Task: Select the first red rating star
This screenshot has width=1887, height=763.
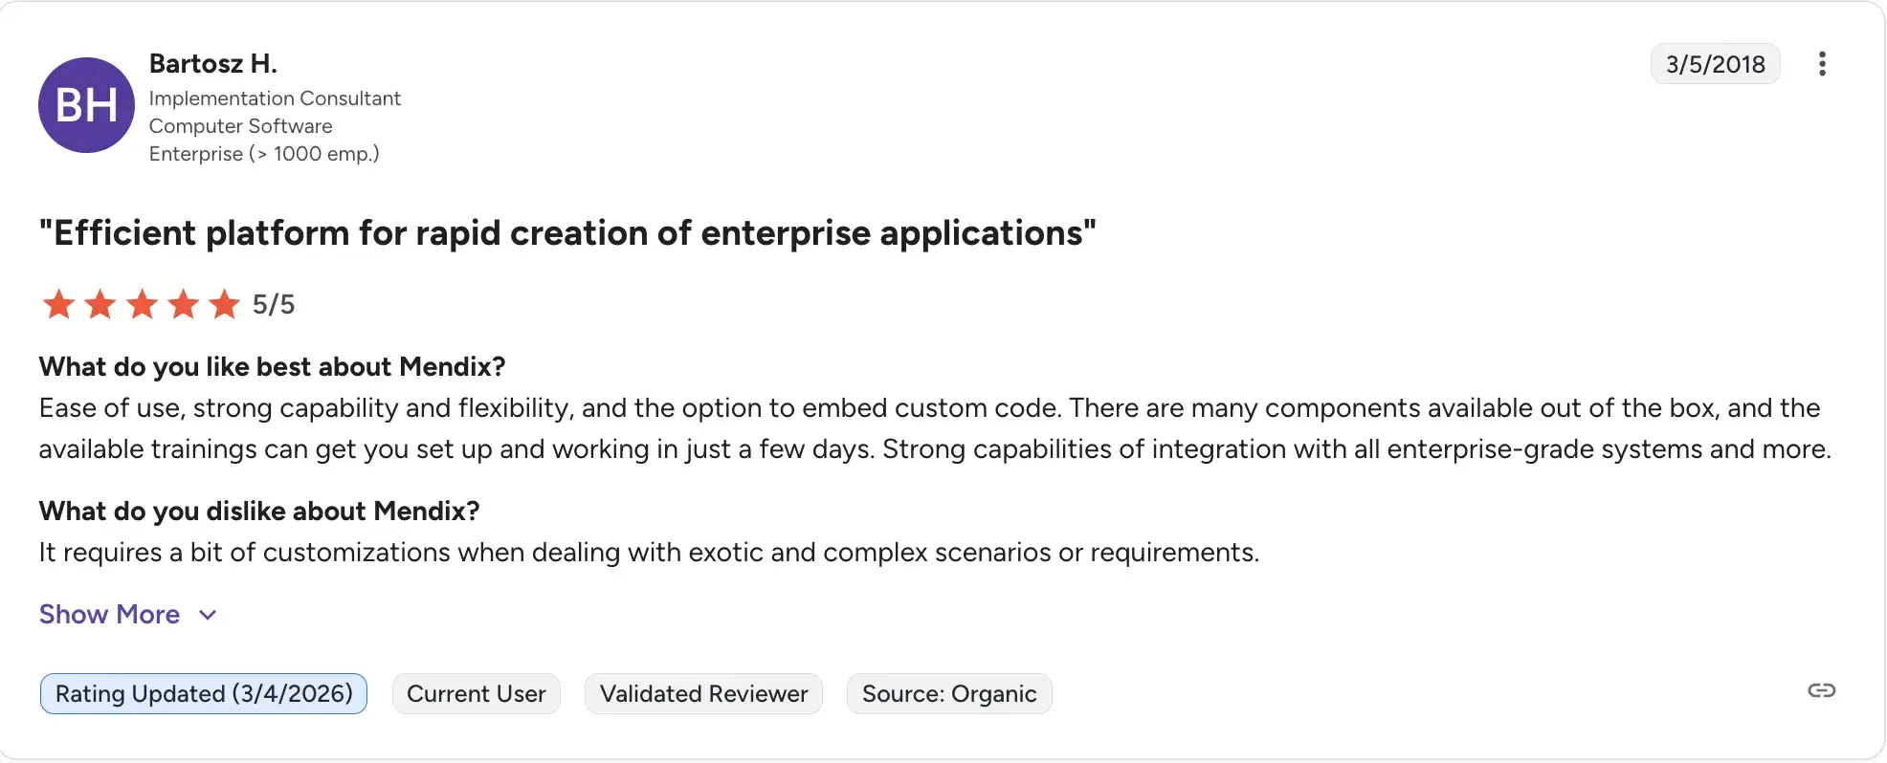Action: point(57,304)
